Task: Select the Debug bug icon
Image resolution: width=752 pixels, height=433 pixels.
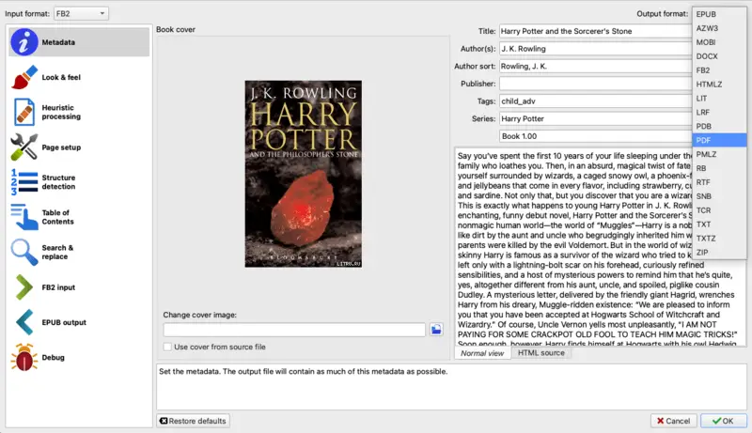Action: [x=24, y=357]
